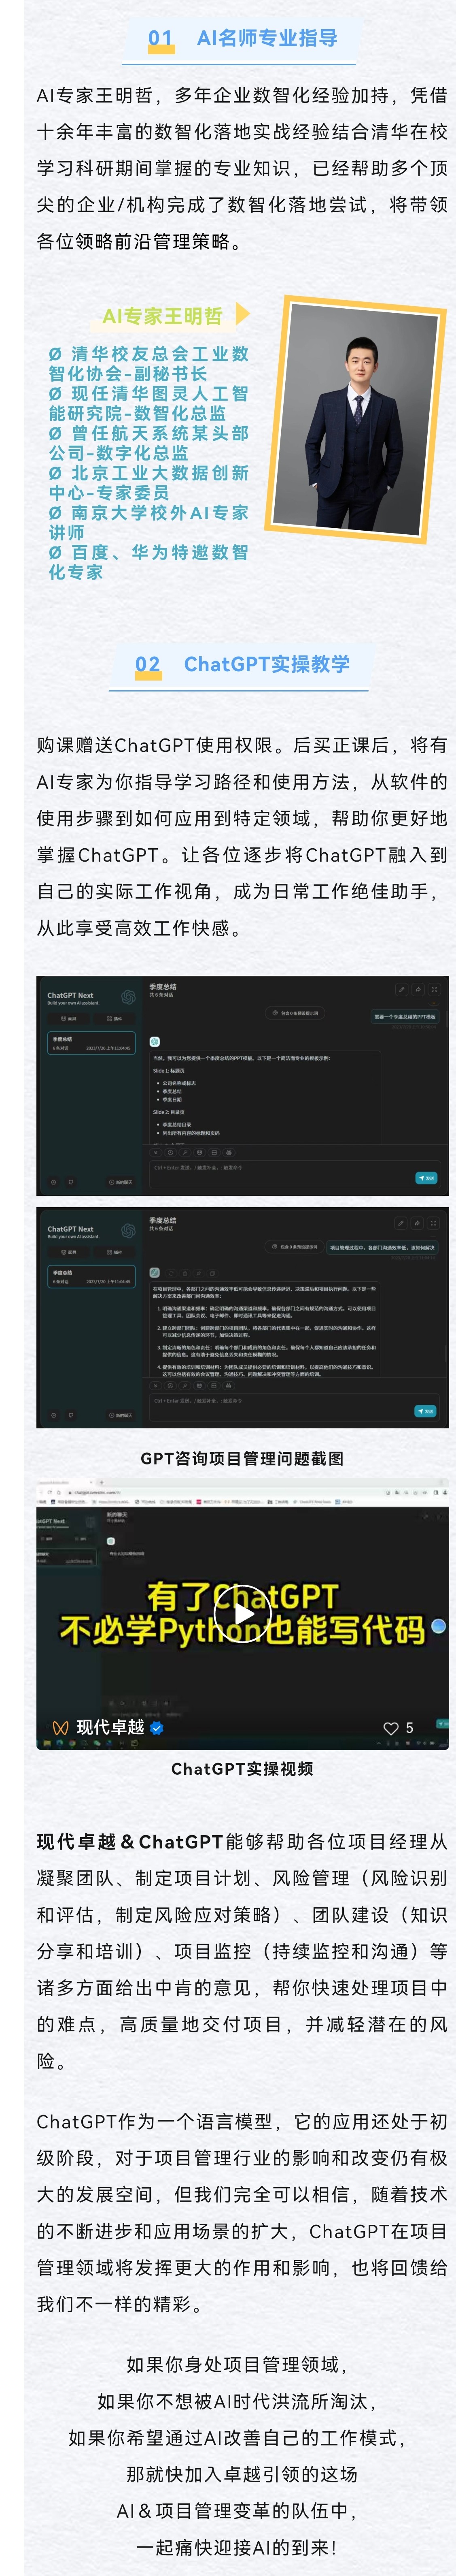The image size is (456, 2576).
Task: Click the bot avatar icon in lower screenshot chat
Action: point(155,1273)
